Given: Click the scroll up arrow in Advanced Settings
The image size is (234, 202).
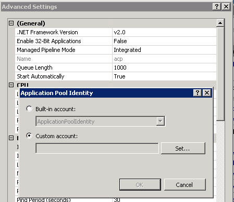Looking at the screenshot, I should 220,23.
